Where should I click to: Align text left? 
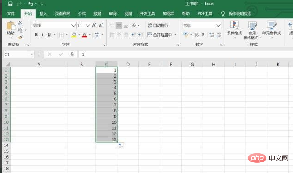click(112, 35)
